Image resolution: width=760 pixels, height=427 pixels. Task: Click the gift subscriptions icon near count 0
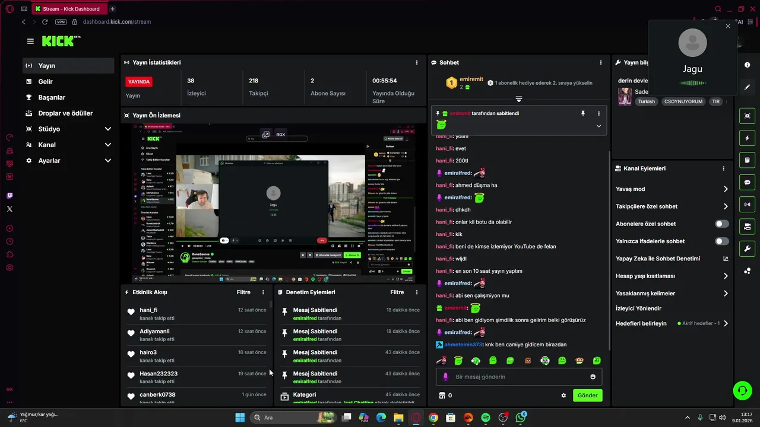click(x=441, y=396)
